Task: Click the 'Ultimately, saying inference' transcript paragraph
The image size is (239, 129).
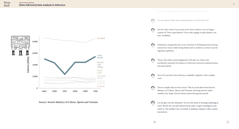Action: click(187, 48)
